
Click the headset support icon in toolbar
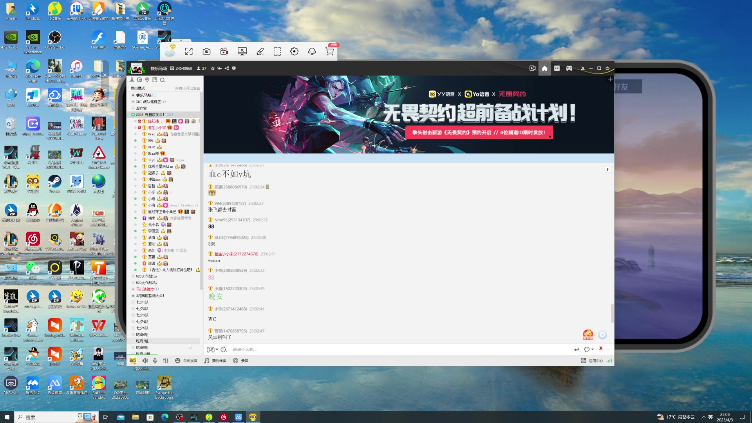click(312, 52)
